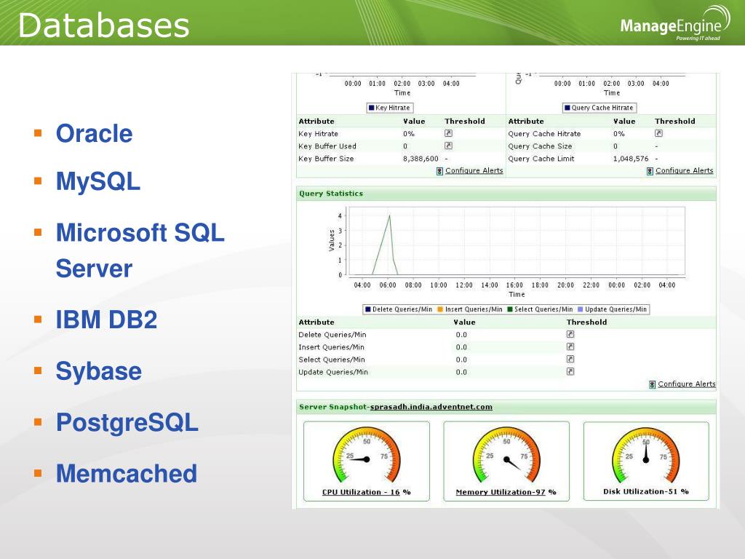Select the Memcached bullet text

pyautogui.click(x=127, y=473)
